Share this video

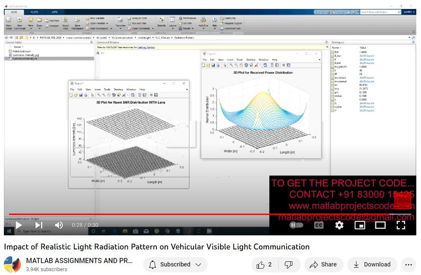323,265
